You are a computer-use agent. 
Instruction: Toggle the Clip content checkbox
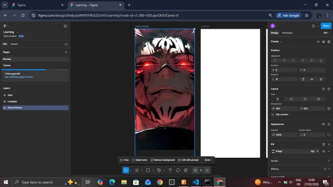(x=273, y=115)
